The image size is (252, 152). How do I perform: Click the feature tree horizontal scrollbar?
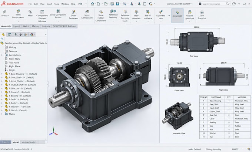tap(23, 139)
